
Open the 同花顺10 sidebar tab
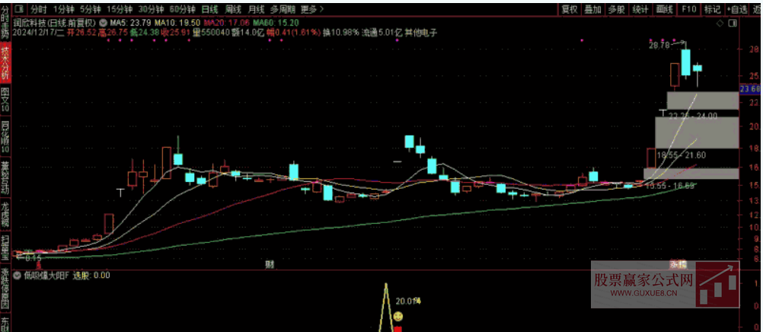[x=5, y=137]
